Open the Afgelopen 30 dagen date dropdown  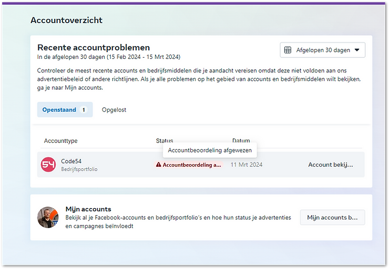tap(322, 50)
